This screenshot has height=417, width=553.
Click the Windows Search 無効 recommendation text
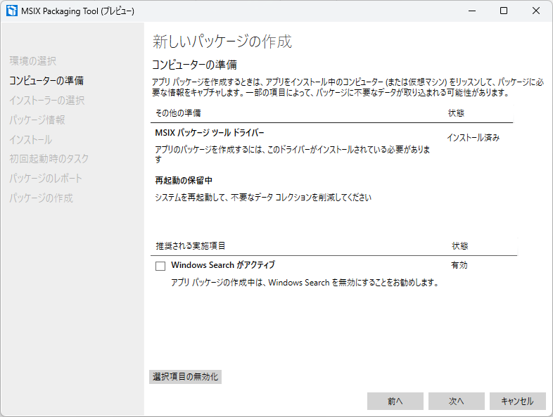tap(305, 283)
